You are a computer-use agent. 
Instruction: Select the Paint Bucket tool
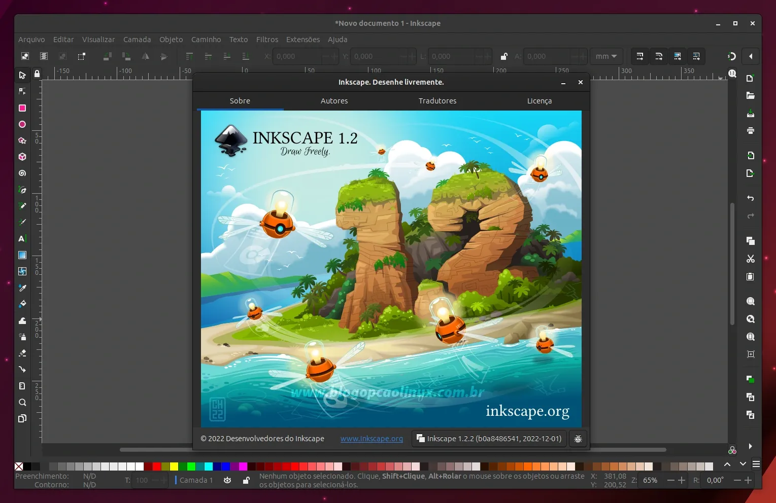22,304
